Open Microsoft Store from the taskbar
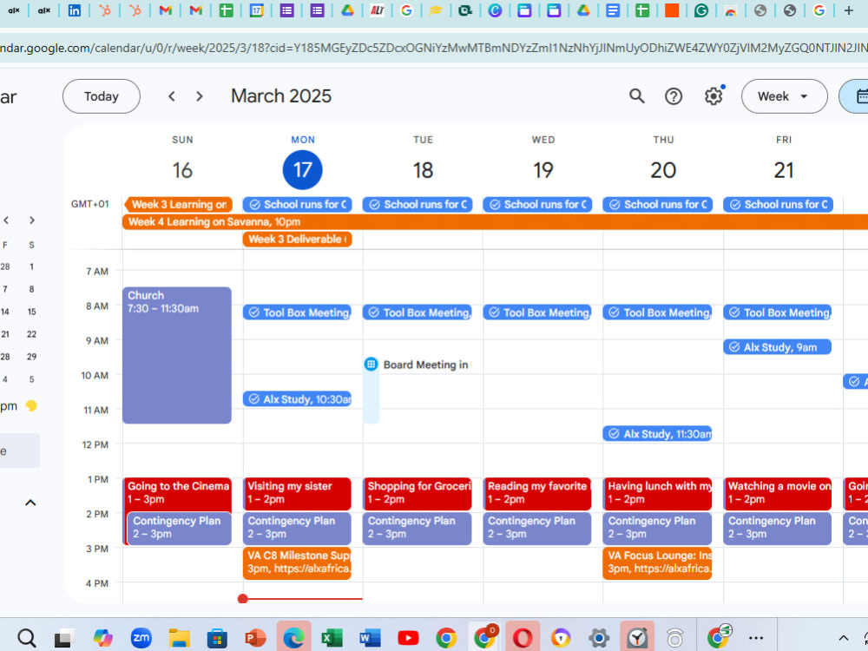The image size is (868, 651). pyautogui.click(x=217, y=638)
